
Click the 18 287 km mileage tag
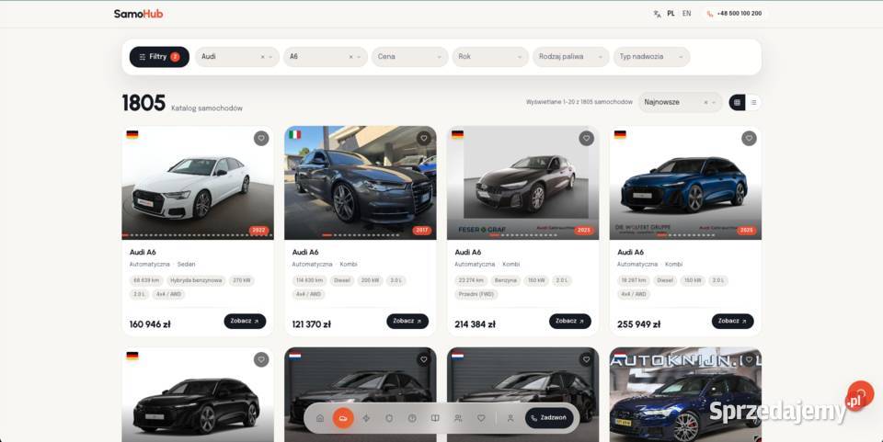coord(634,280)
